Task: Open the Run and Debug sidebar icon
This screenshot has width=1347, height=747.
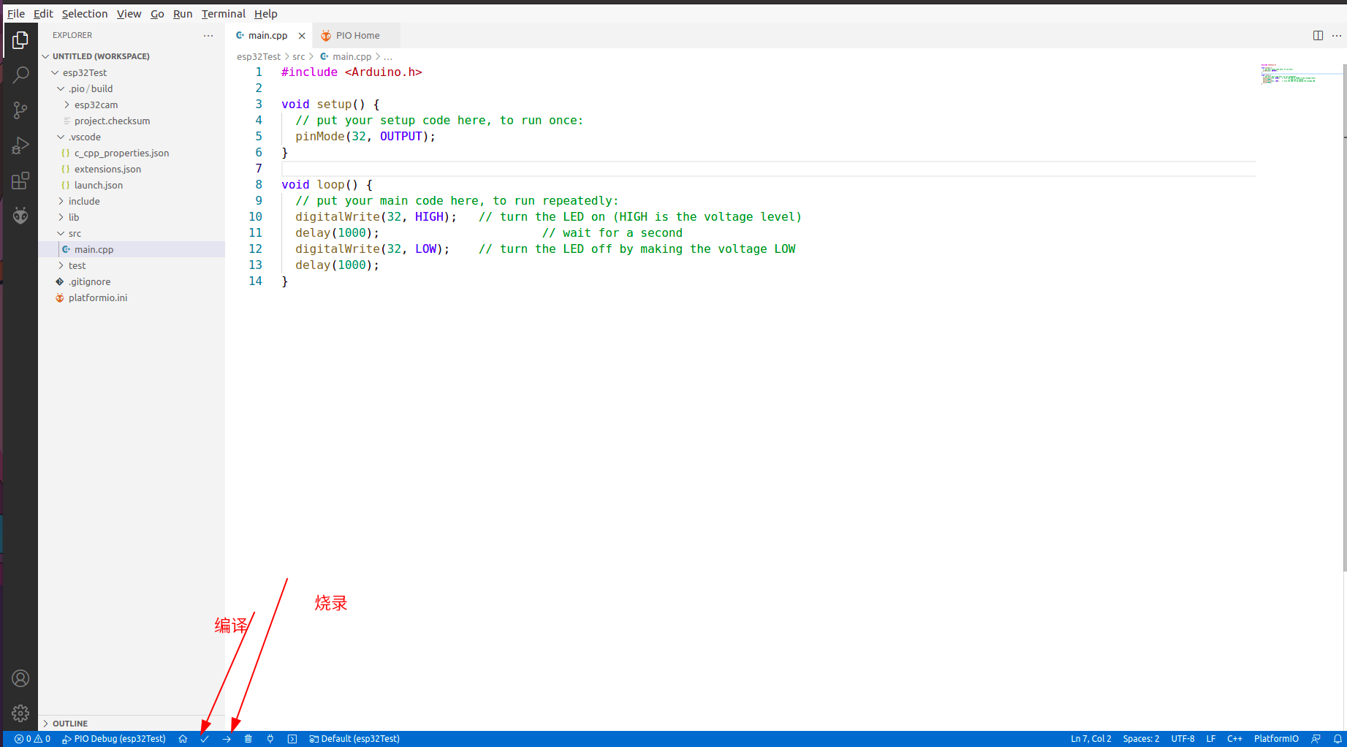Action: tap(20, 145)
